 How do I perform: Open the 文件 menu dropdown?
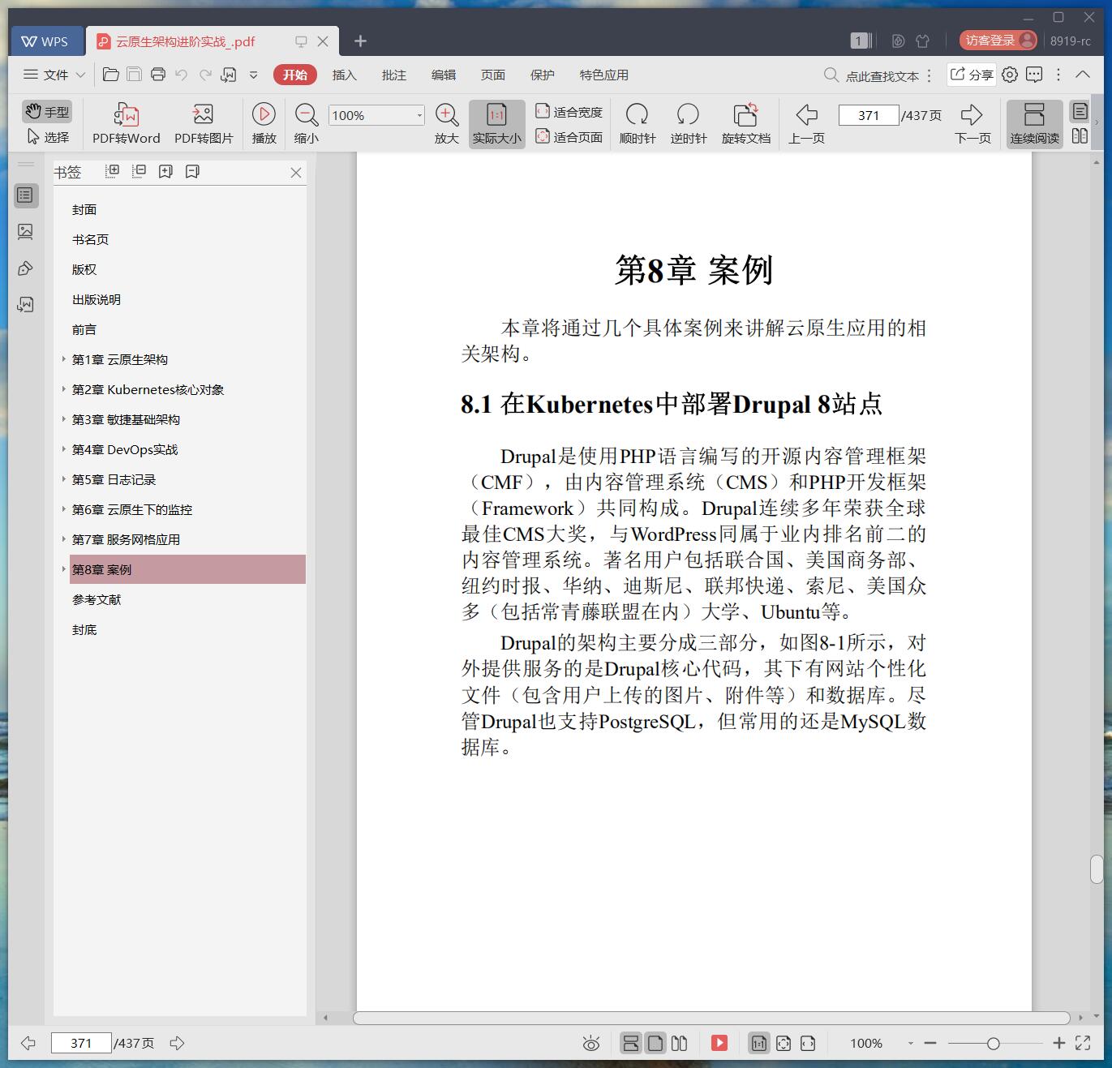pyautogui.click(x=54, y=75)
